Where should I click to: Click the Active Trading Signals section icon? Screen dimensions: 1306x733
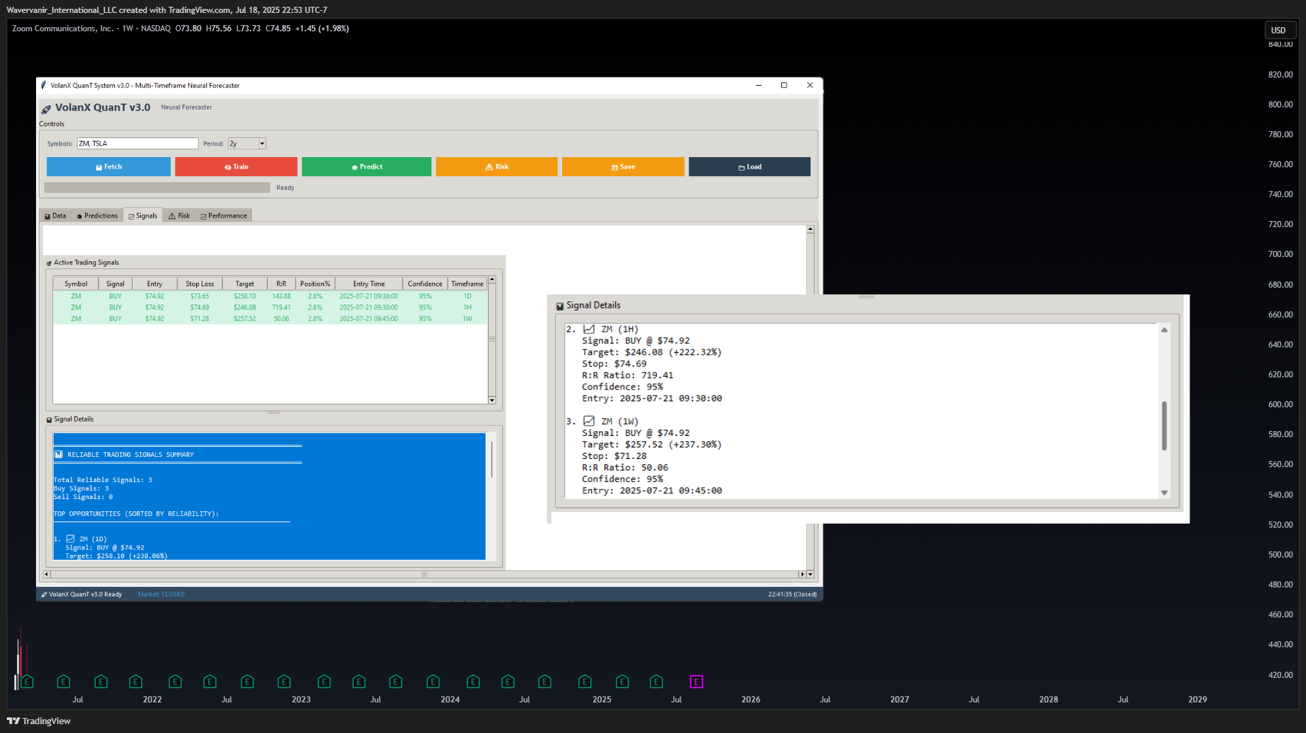pyautogui.click(x=49, y=263)
